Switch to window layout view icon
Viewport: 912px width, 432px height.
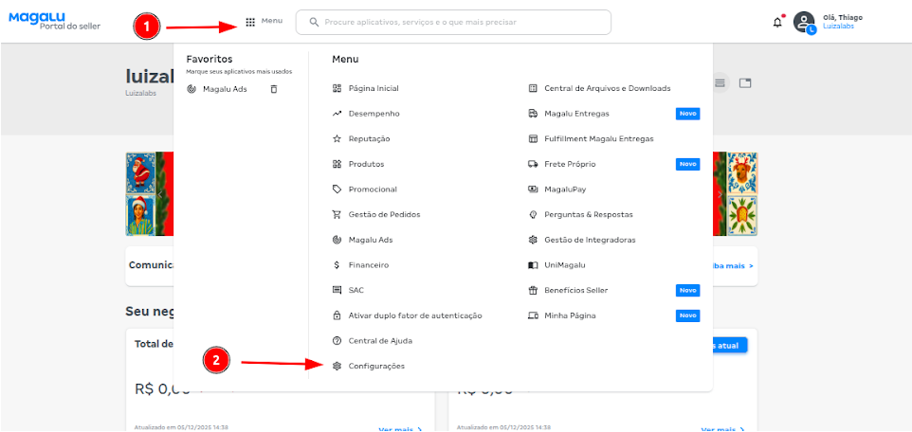point(745,83)
